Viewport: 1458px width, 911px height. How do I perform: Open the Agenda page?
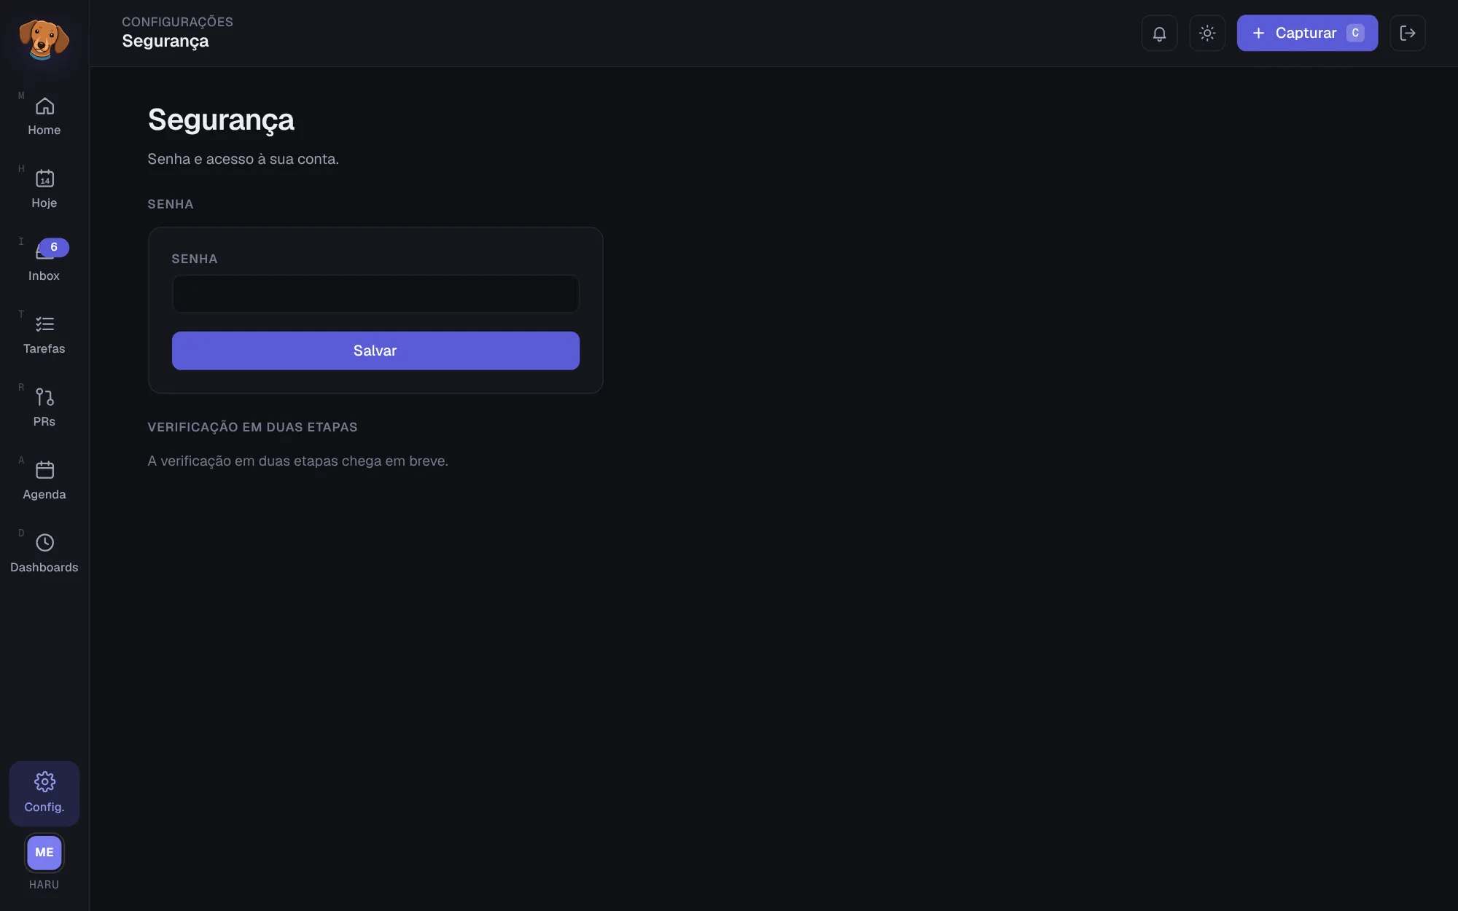tap(44, 480)
